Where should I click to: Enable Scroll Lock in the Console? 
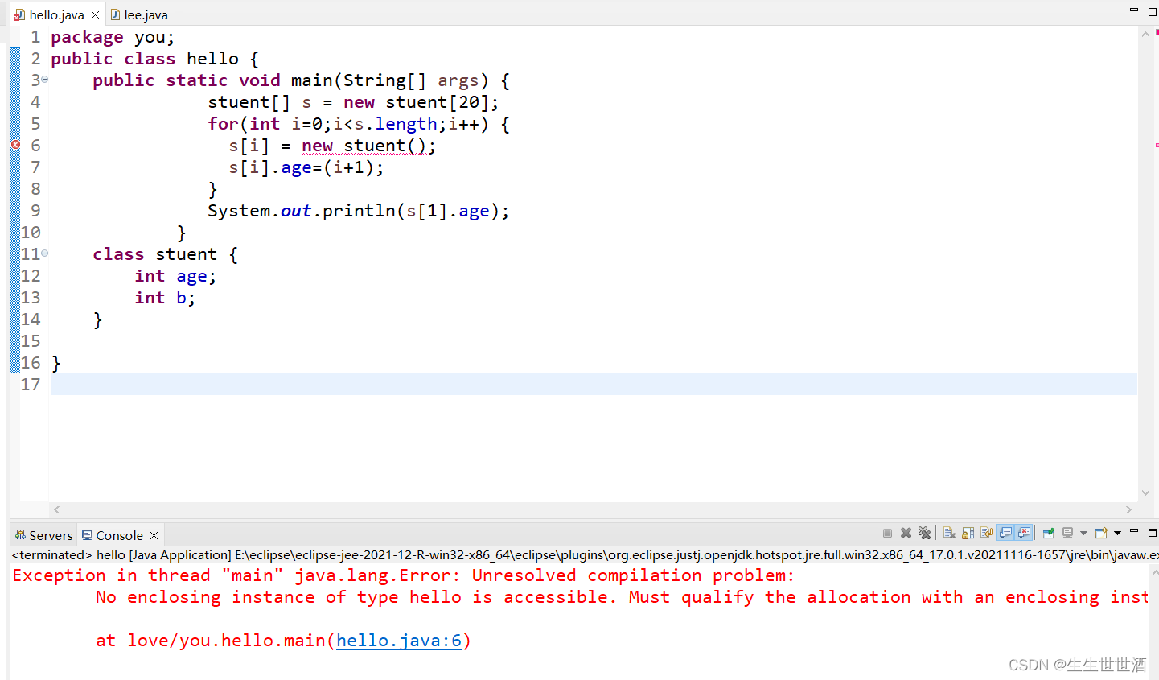pos(968,532)
